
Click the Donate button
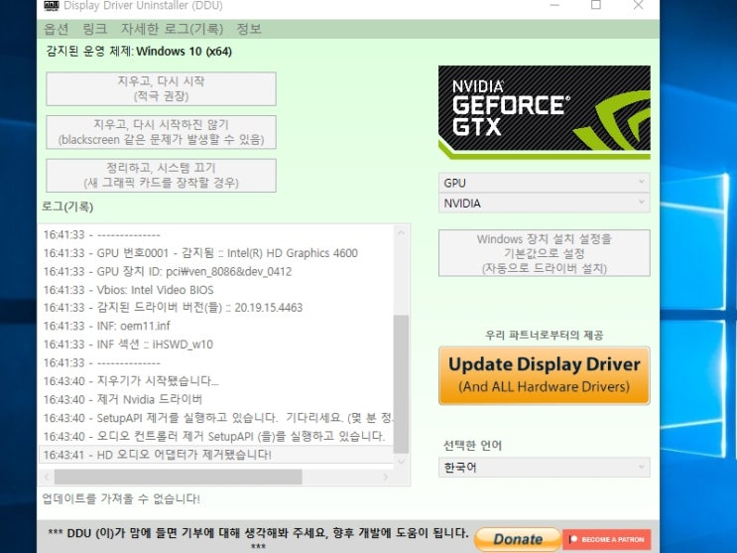[x=518, y=539]
